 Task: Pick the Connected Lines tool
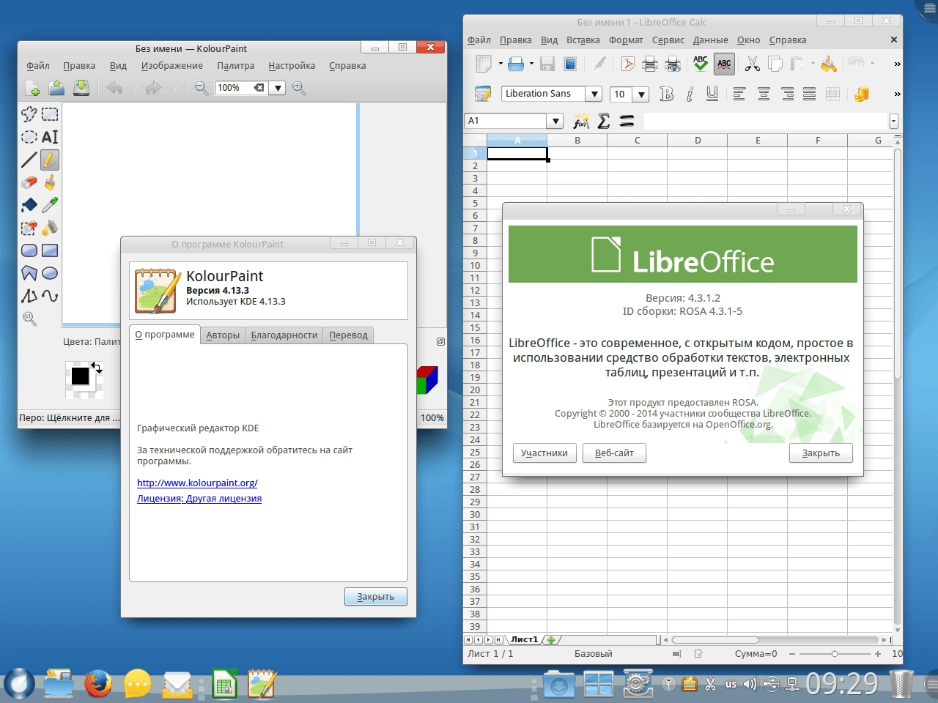tap(29, 296)
